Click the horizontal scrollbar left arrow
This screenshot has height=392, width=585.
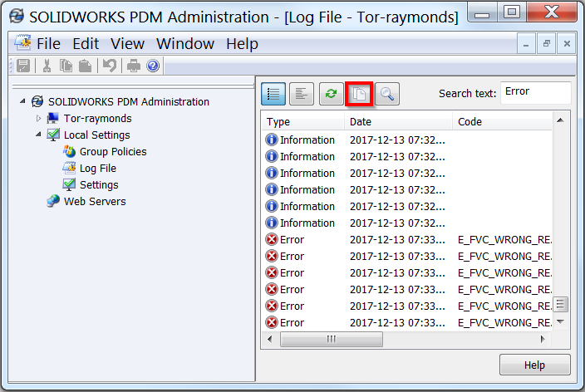tap(270, 339)
